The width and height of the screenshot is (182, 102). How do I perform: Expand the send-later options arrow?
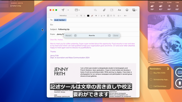tap(68, 10)
